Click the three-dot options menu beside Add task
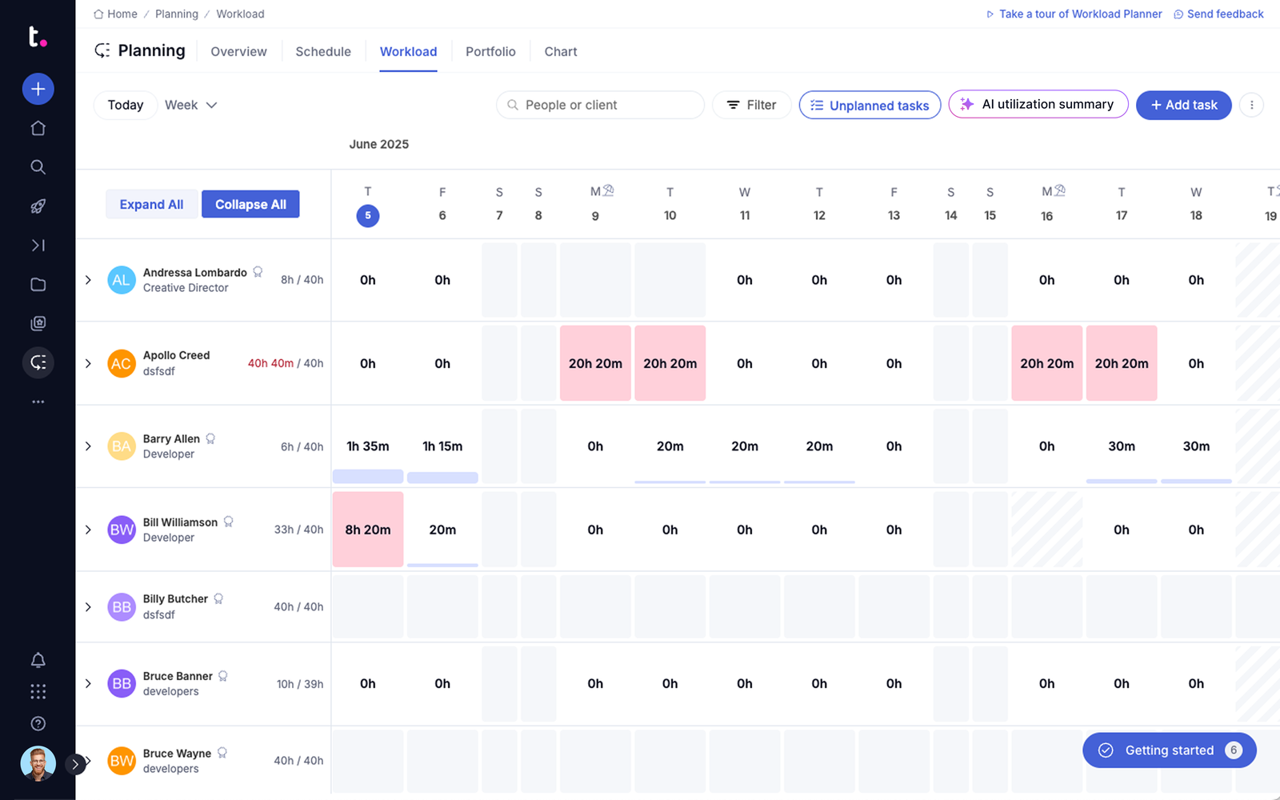Image resolution: width=1280 pixels, height=800 pixels. pyautogui.click(x=1251, y=105)
